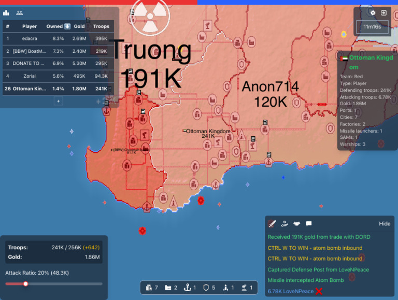The height and width of the screenshot is (300, 398).
Task: Toggle chat events filter speech bubble
Action: [x=309, y=224]
